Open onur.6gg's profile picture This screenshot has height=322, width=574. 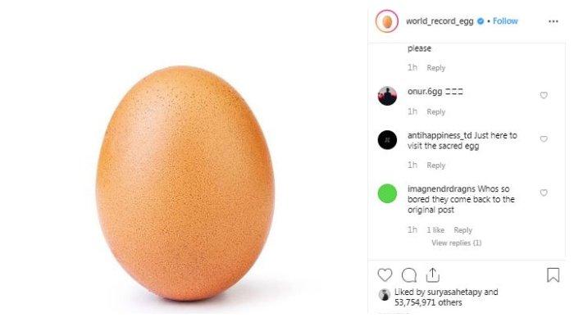387,96
